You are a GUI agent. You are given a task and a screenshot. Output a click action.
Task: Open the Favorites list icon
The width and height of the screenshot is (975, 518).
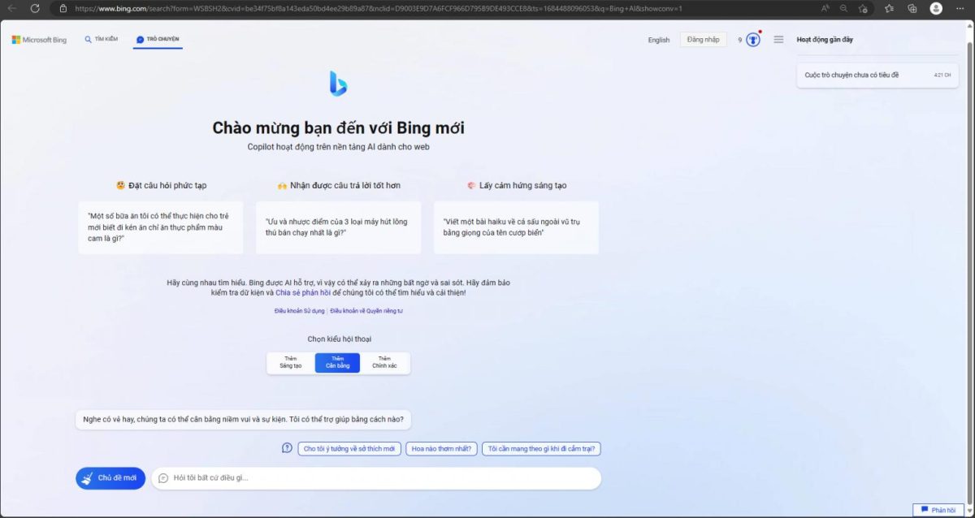pyautogui.click(x=889, y=8)
